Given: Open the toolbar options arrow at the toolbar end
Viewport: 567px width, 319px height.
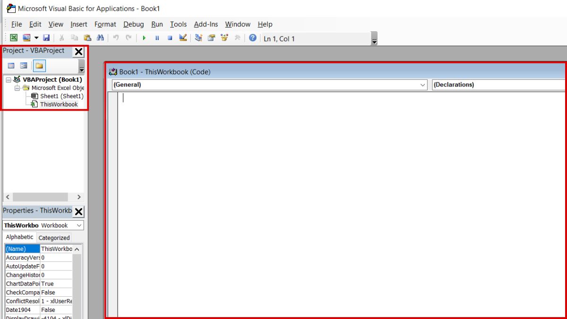Looking at the screenshot, I should click(374, 39).
